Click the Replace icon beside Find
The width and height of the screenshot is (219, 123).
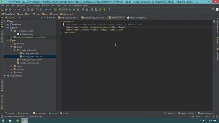coord(41,10)
